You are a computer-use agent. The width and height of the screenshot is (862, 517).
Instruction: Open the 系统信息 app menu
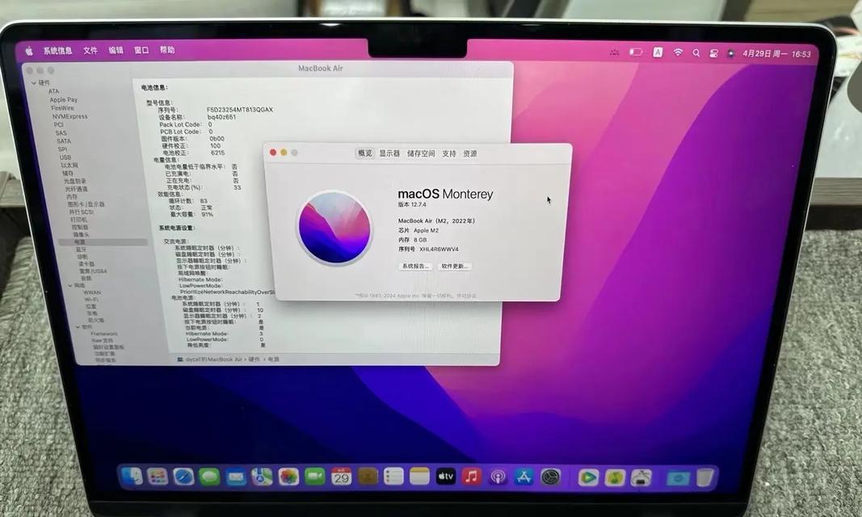click(57, 51)
